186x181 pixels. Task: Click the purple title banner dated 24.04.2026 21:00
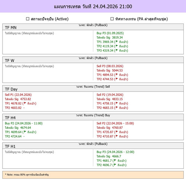93,6
